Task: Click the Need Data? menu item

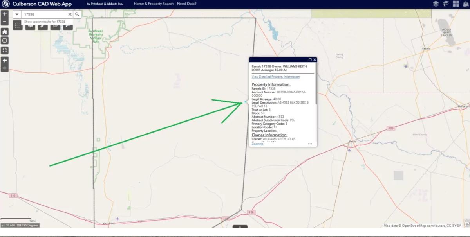Action: pos(186,3)
